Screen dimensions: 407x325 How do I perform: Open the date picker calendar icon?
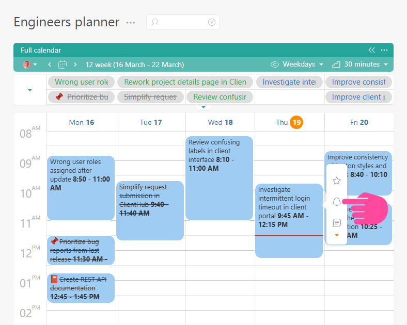click(62, 64)
